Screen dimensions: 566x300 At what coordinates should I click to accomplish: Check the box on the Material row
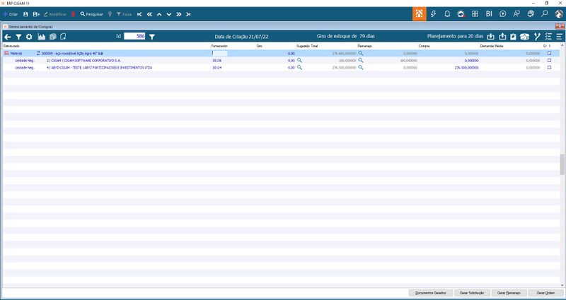[550, 53]
